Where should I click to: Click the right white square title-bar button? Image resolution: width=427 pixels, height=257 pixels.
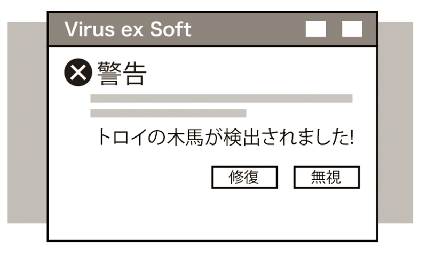point(352,29)
